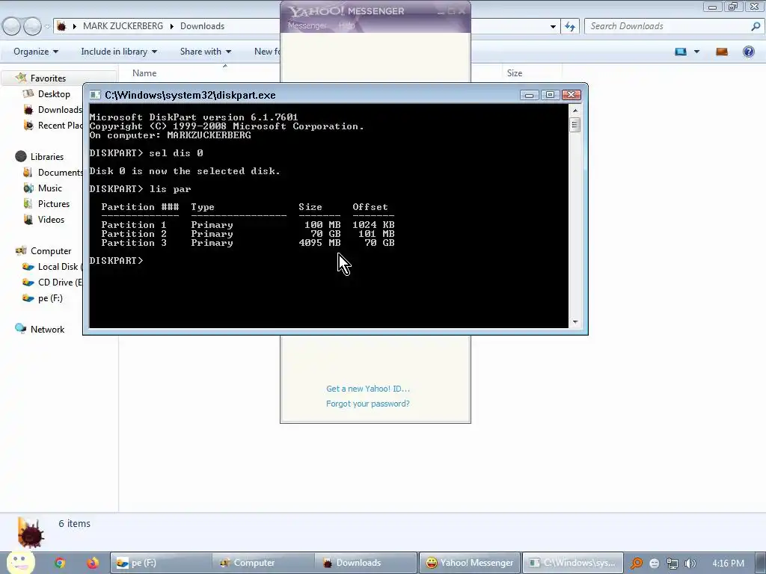Expand breadcrumb arrow after MARK ZUCKERBERG
The height and width of the screenshot is (574, 766).
pyautogui.click(x=171, y=26)
